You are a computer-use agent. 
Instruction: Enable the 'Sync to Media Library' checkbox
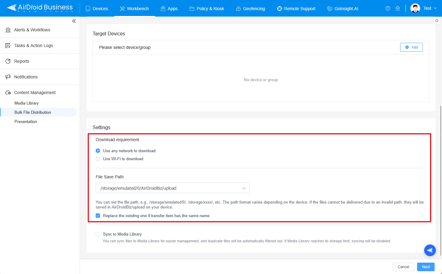click(x=98, y=234)
